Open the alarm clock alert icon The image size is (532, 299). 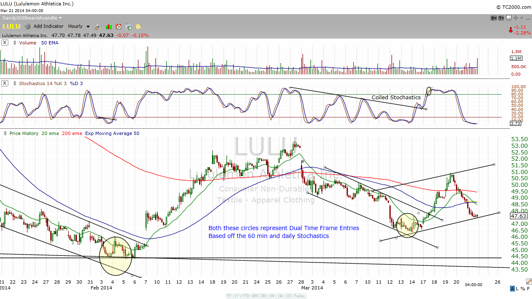point(118,27)
